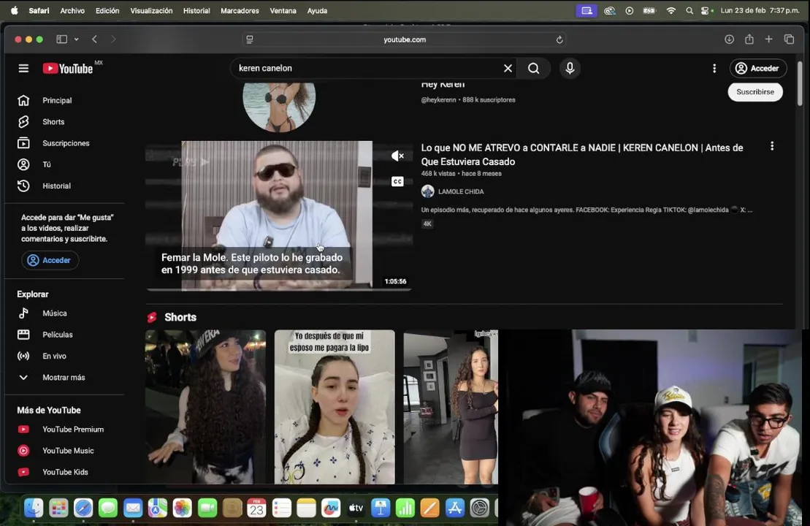Open LAMOLE CHIDA channel link

pyautogui.click(x=461, y=191)
